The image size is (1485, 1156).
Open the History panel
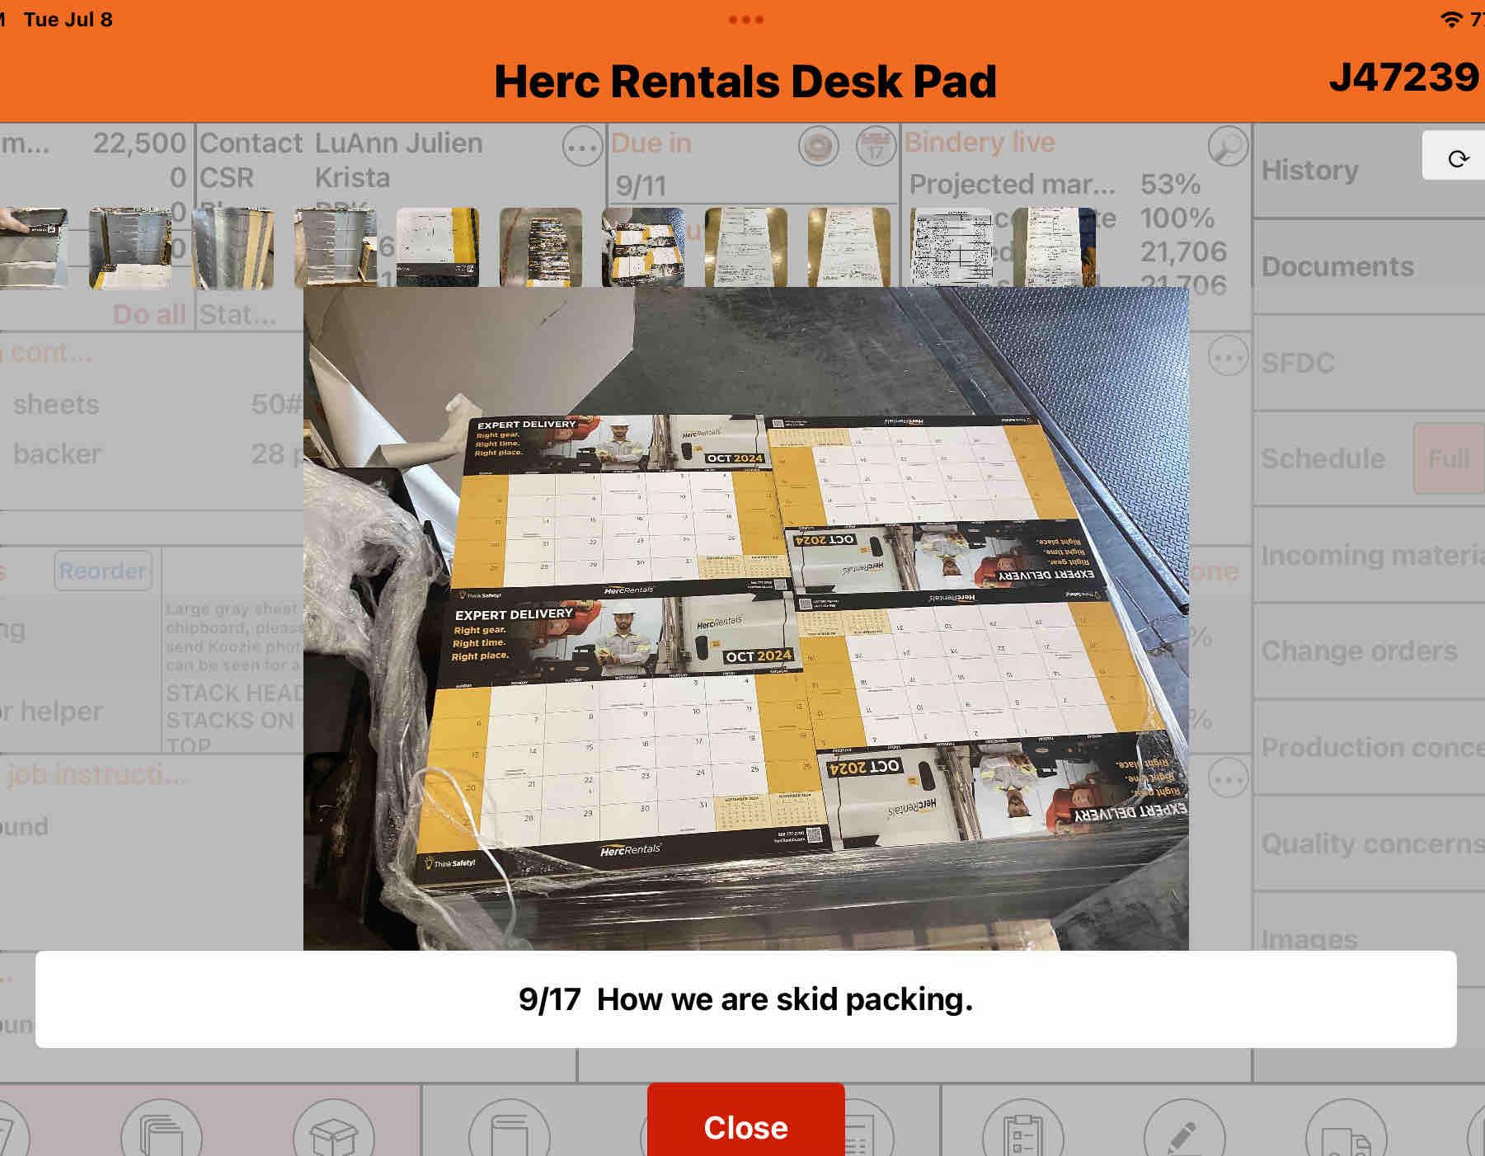1310,171
